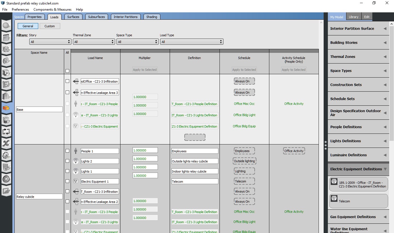394x233 pixels.
Task: Open the Thermal Zones cube icon
Action: [x=6, y=120]
